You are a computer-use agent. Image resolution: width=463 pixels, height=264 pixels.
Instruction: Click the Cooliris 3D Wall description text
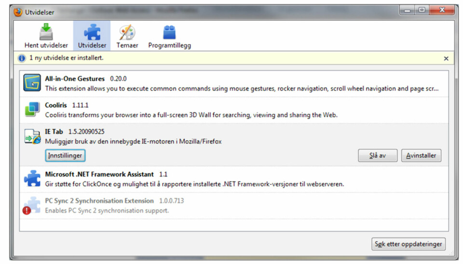coord(191,115)
